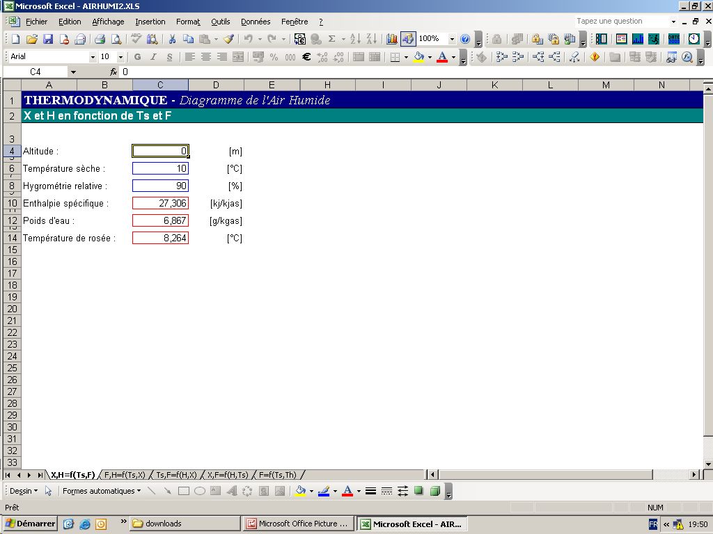Switch to downloads folder in taskbar
713x534 pixels.
[x=185, y=524]
